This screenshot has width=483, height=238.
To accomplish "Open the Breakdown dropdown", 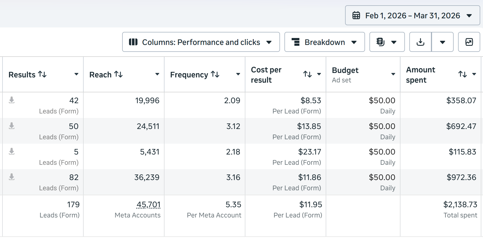I will click(325, 42).
